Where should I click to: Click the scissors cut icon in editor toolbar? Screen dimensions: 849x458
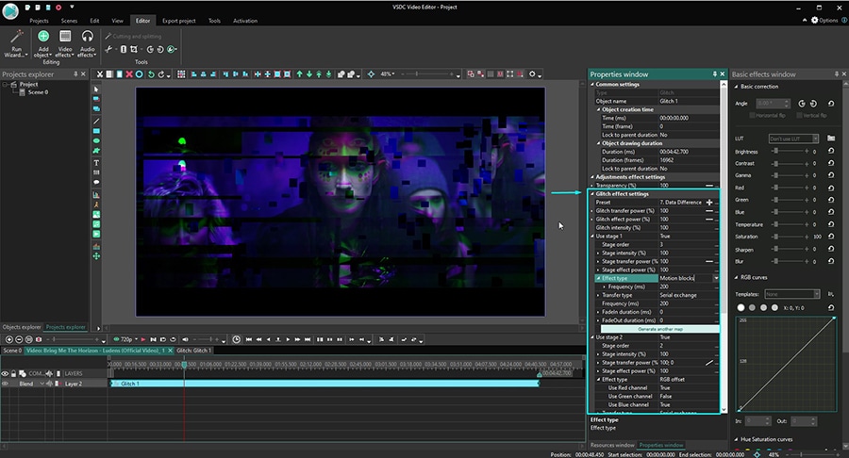[x=100, y=74]
